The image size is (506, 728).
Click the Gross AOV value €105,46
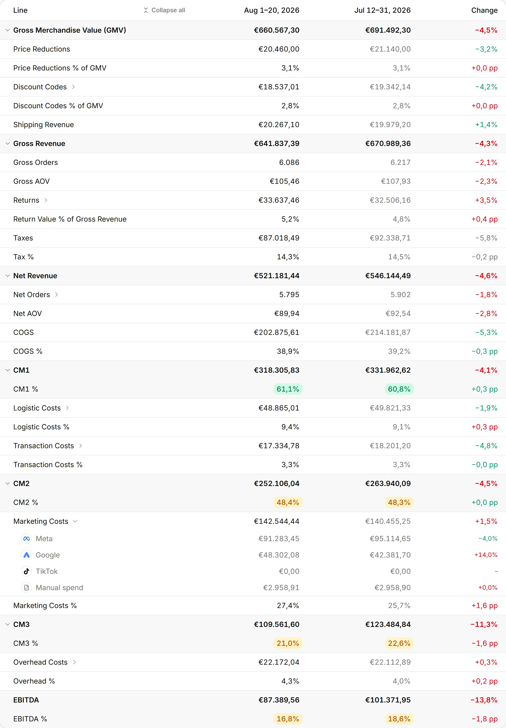tap(285, 181)
